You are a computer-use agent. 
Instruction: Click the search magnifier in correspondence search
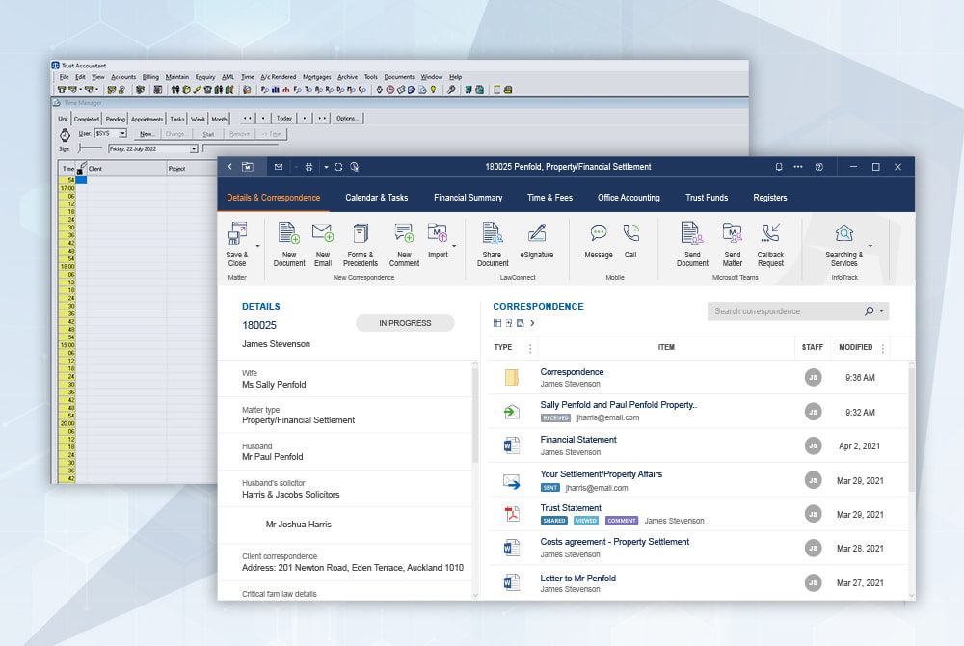click(x=869, y=311)
